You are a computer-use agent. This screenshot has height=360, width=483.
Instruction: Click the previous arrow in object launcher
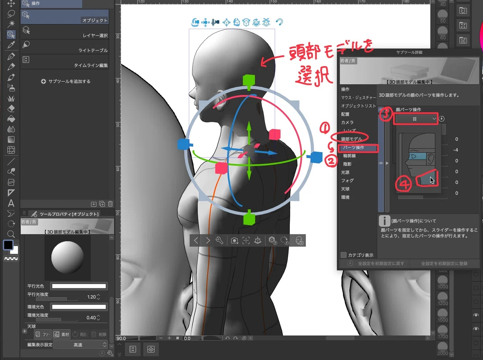pos(196,240)
